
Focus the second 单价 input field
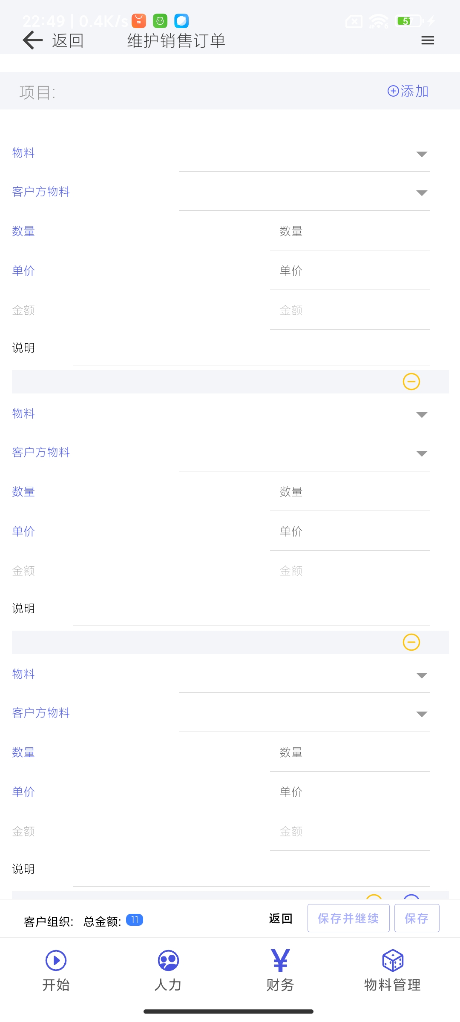(350, 531)
